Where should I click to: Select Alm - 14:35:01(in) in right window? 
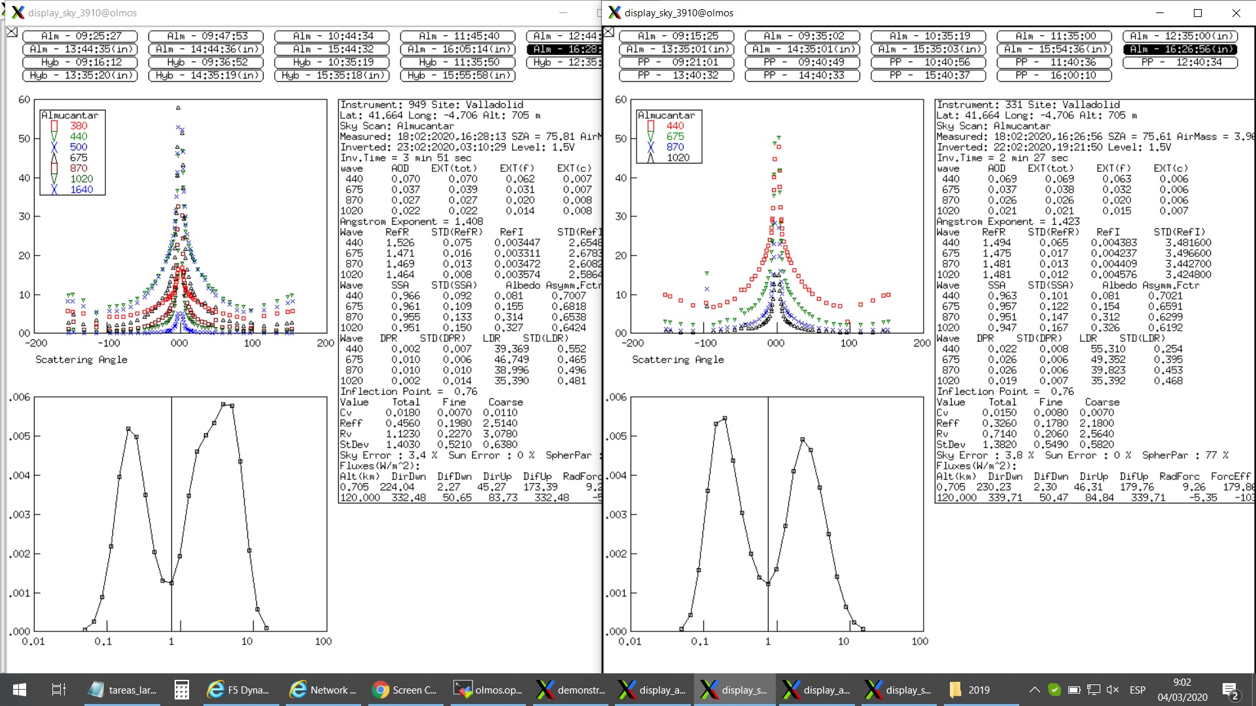803,49
